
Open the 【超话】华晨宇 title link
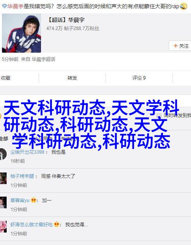click(66, 20)
